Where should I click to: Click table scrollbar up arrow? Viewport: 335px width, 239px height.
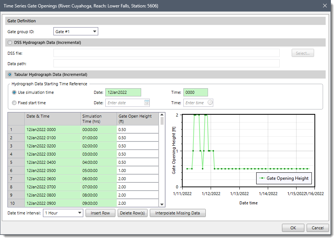(x=162, y=115)
